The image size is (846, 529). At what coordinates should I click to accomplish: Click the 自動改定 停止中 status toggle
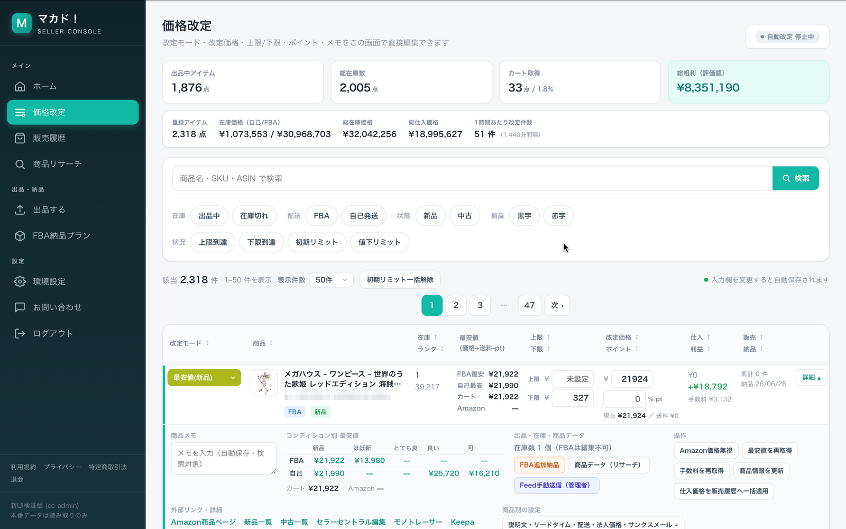(x=787, y=37)
